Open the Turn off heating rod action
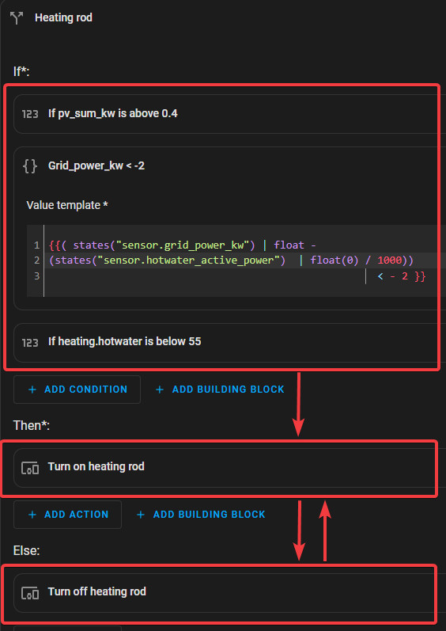The width and height of the screenshot is (446, 631). coord(229,592)
